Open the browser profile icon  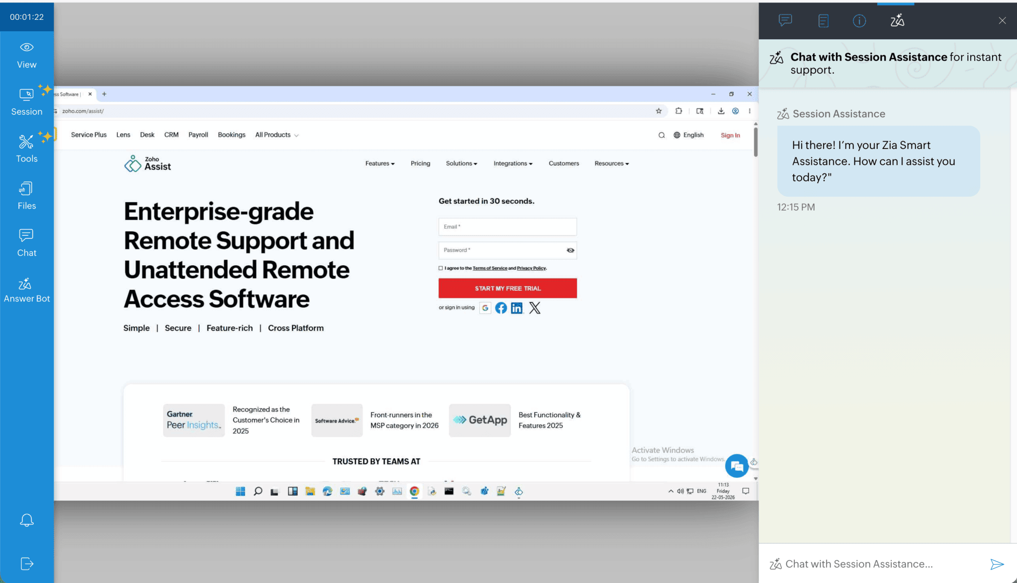pos(735,111)
